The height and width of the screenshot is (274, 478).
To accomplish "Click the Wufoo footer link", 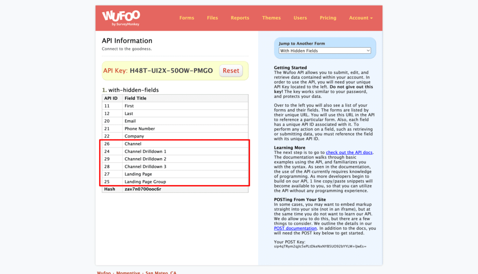I will (x=104, y=272).
